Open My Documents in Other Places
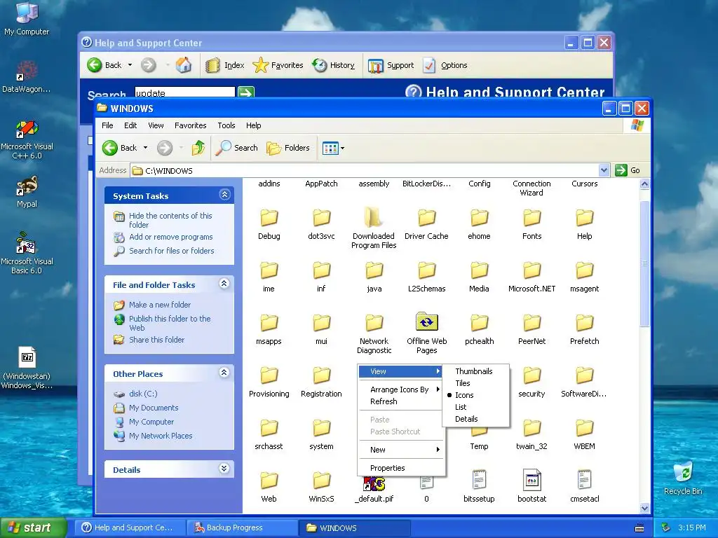Screen dimensions: 718x538 coord(154,408)
